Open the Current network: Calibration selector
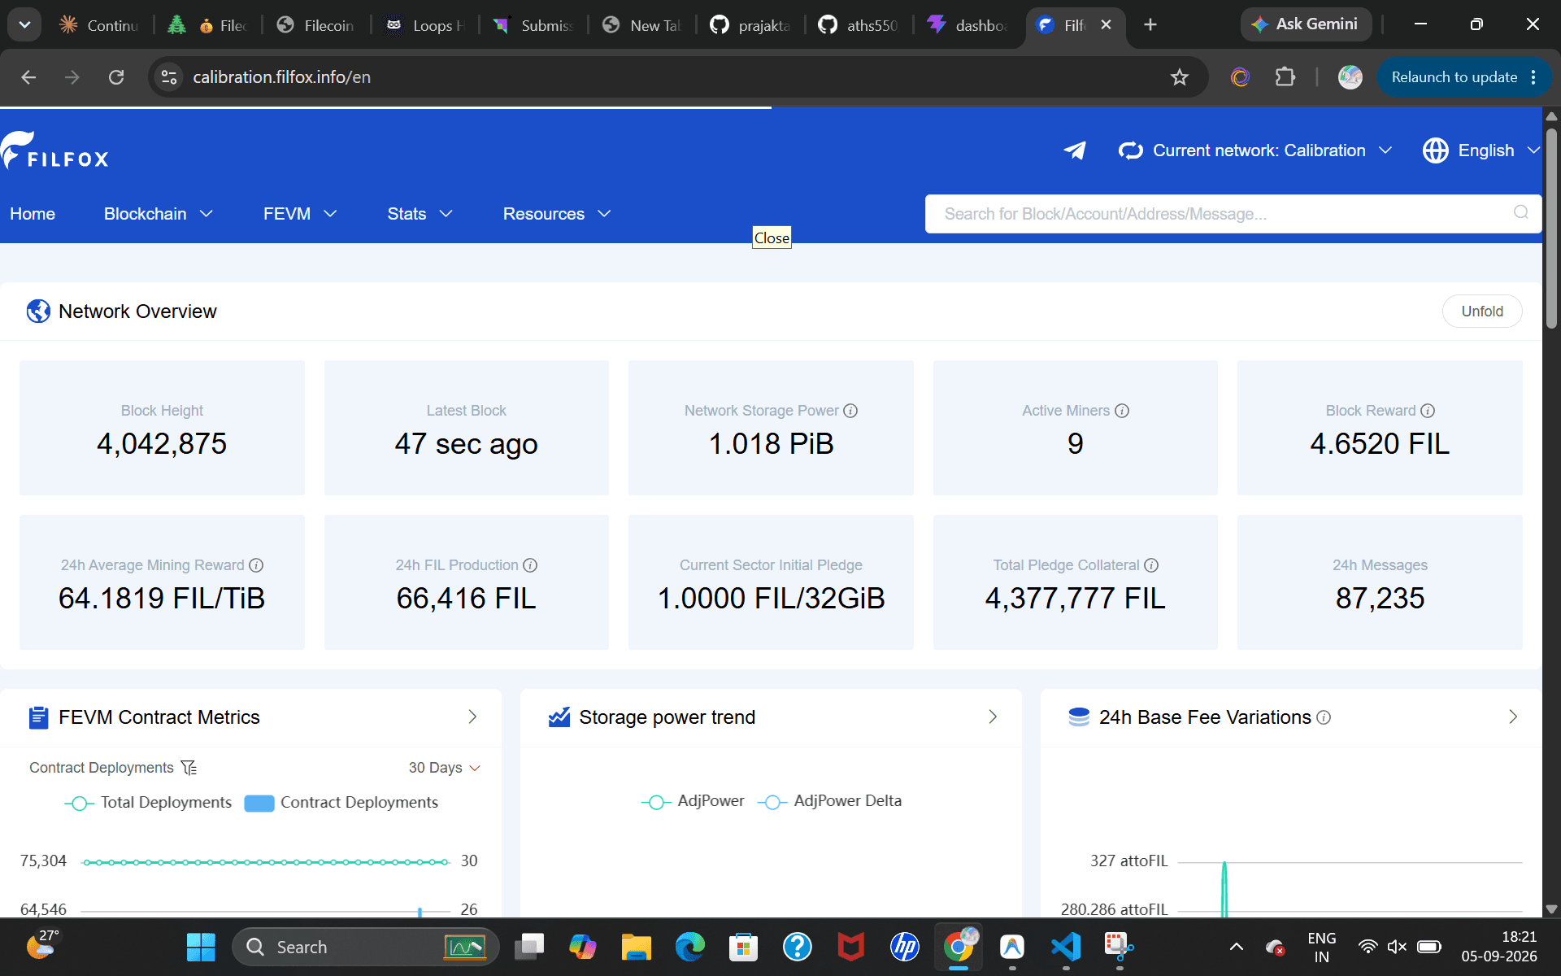 [1255, 150]
